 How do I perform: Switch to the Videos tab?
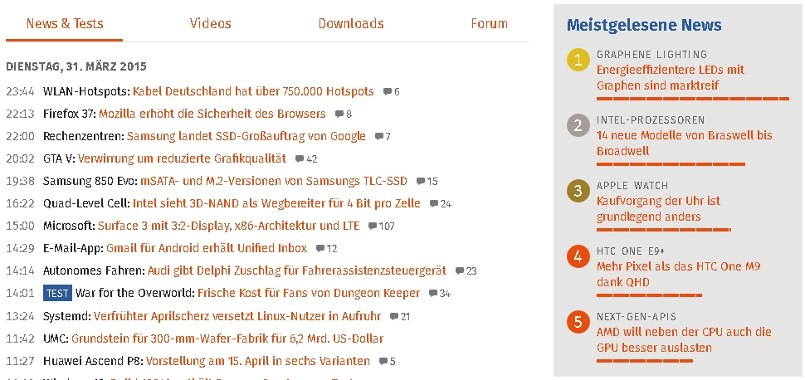tap(211, 23)
